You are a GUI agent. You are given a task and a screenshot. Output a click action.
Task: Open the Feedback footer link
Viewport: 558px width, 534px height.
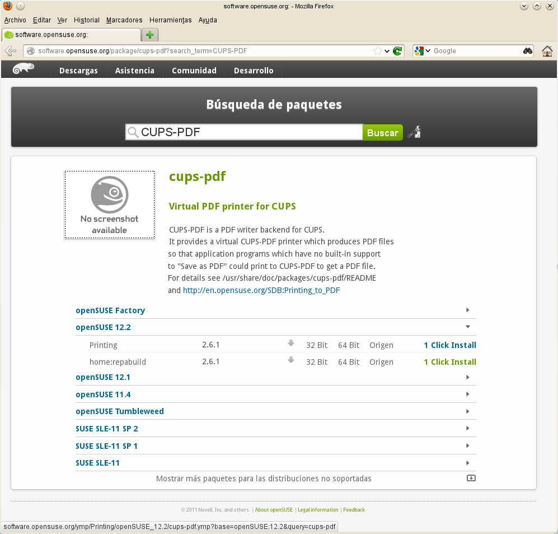pyautogui.click(x=354, y=510)
